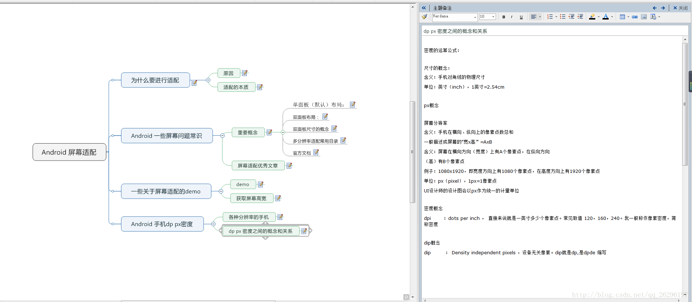Open note icon beside 双面板布局

(325, 116)
